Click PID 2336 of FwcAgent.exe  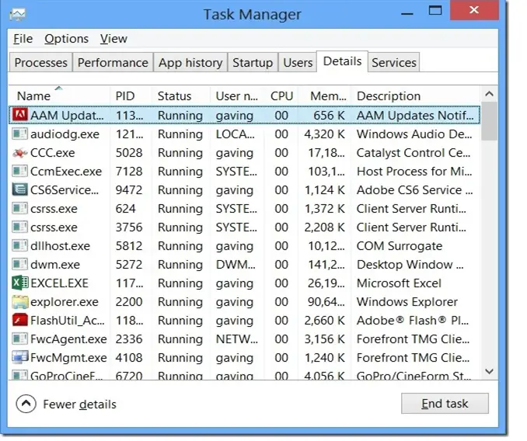pos(129,339)
